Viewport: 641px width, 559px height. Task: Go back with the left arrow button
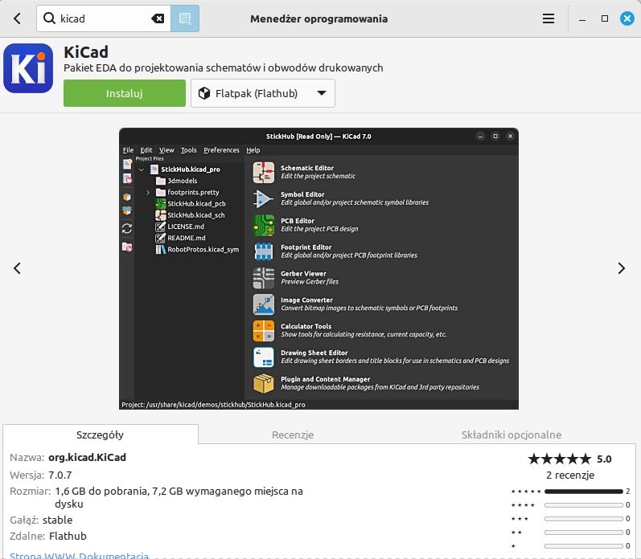17,18
